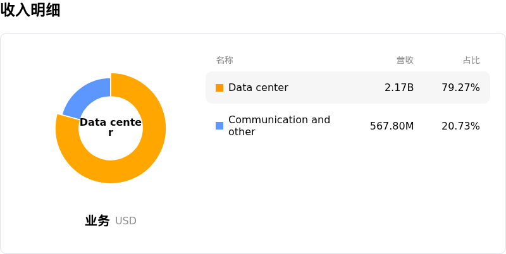The image size is (506, 254).
Task: Click the 名称 column header
Action: [225, 60]
